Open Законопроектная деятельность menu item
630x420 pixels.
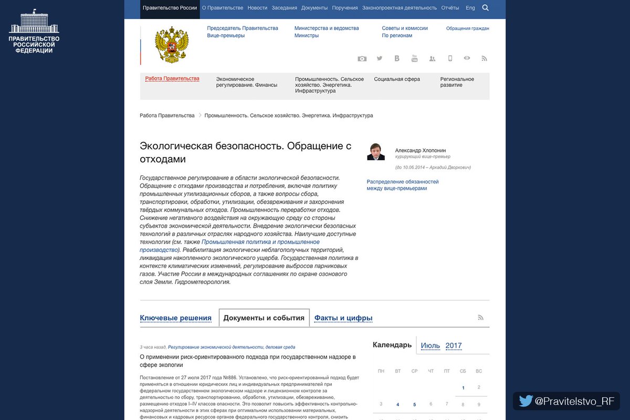pyautogui.click(x=400, y=8)
